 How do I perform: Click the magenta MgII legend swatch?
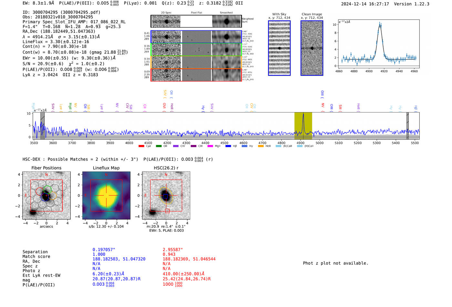(x=210, y=146)
